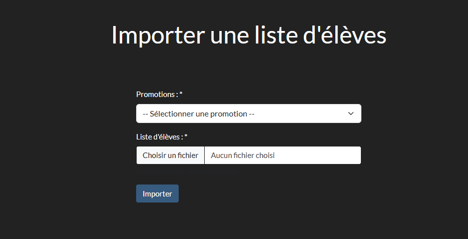Click the empty right side of the promotion select
The height and width of the screenshot is (239, 468).
tap(310, 113)
